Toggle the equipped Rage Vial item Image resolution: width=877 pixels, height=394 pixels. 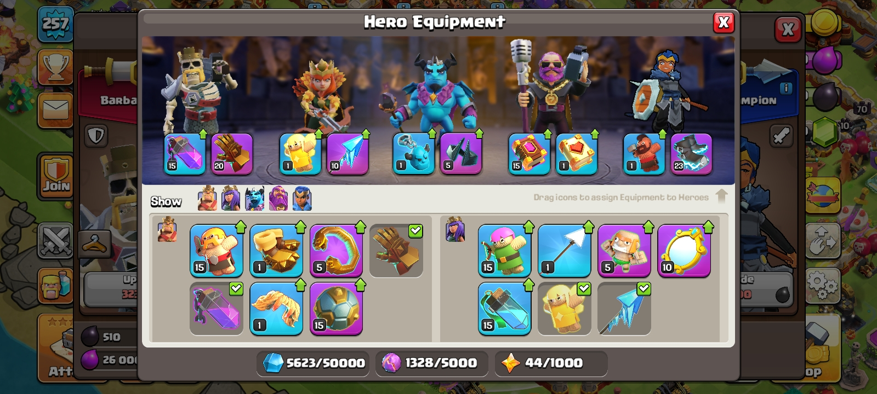pos(217,309)
